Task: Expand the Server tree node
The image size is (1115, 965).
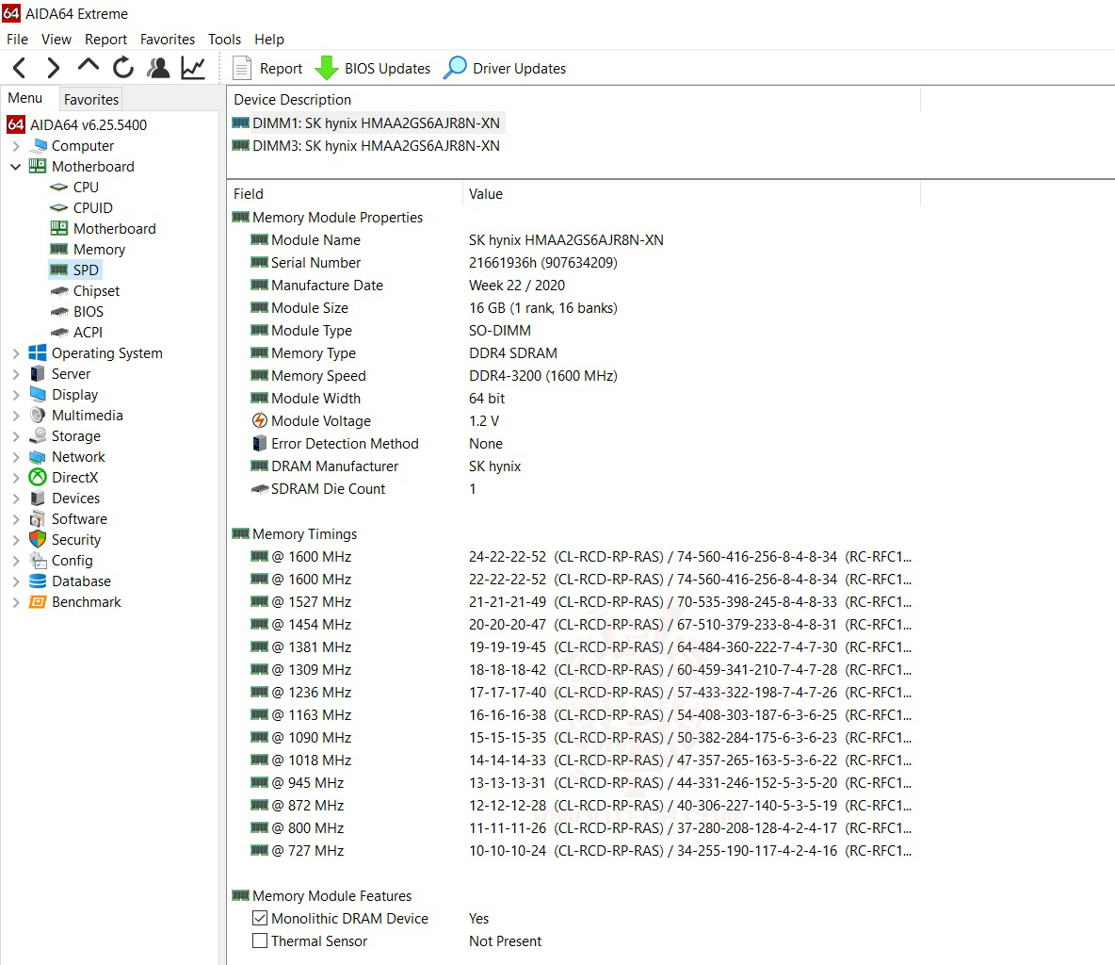Action: pyautogui.click(x=16, y=373)
